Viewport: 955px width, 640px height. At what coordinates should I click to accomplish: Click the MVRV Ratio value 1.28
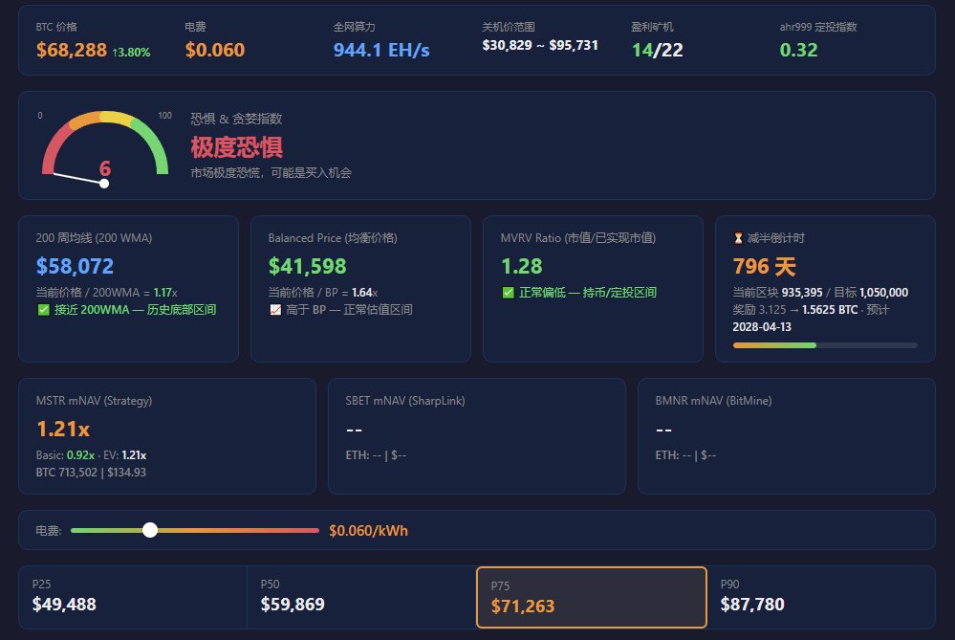tap(521, 266)
